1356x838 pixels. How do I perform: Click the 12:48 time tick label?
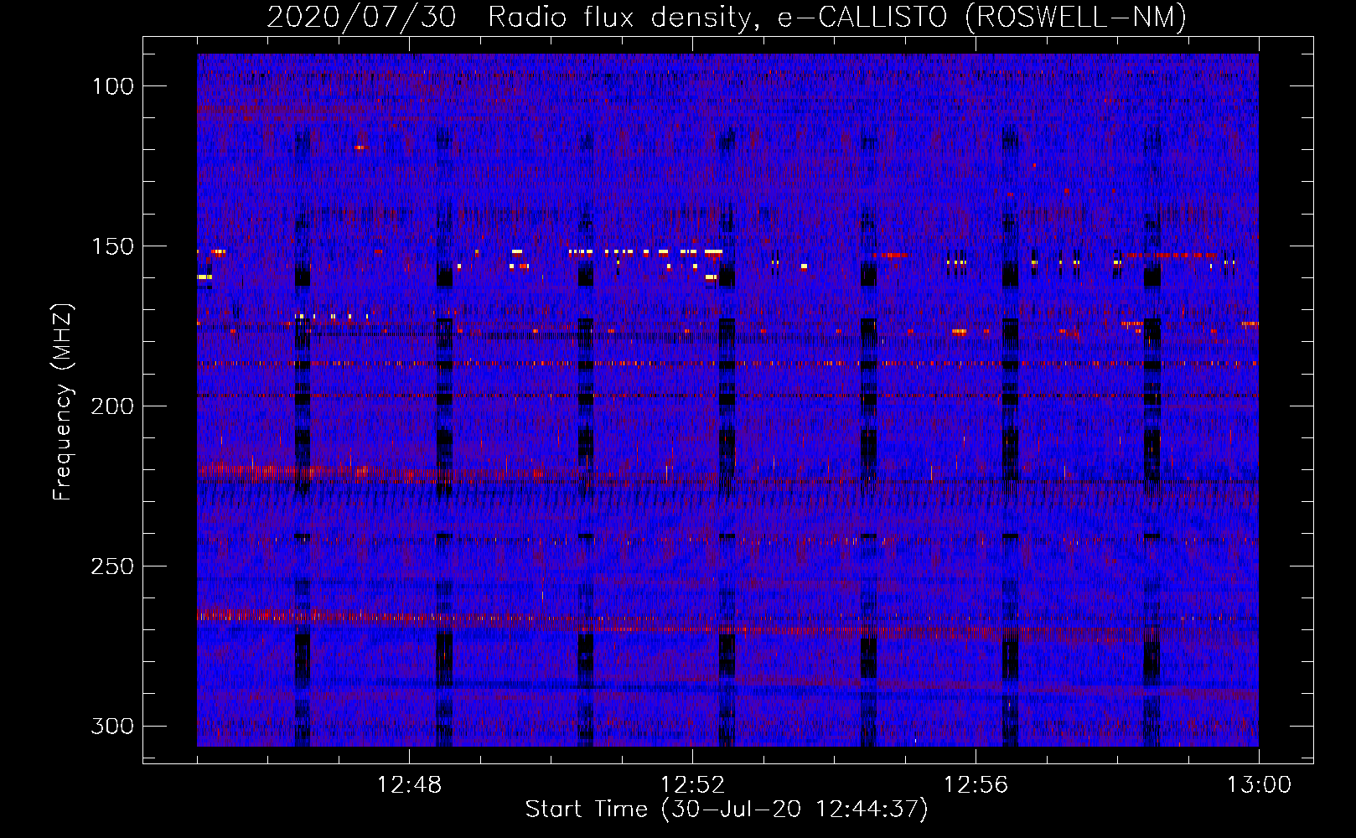pos(409,785)
